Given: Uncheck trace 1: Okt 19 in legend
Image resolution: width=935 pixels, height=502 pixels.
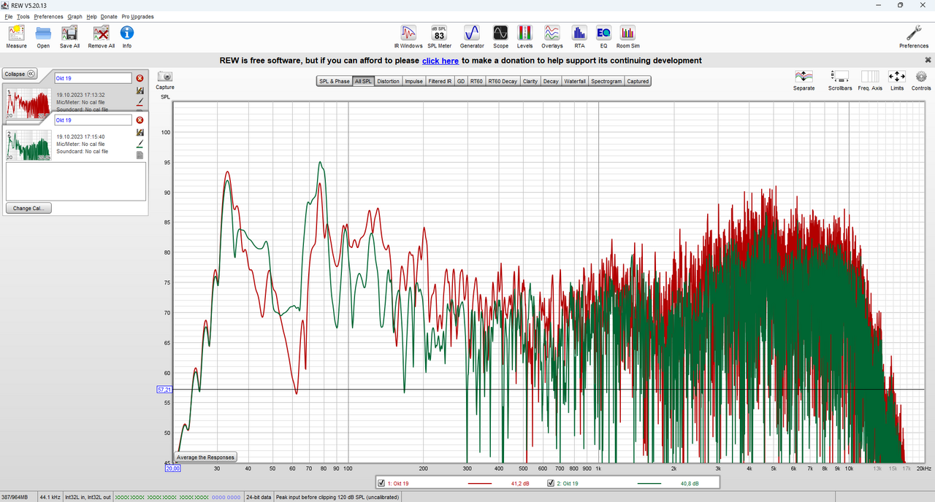Looking at the screenshot, I should 381,483.
